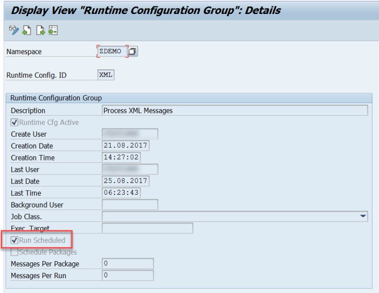Toggle Runtime Cfg Active checkbox
This screenshot has width=379, height=293.
[x=14, y=122]
